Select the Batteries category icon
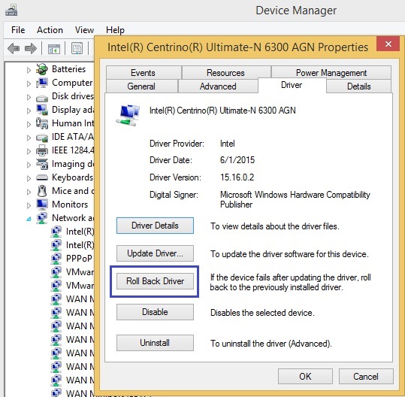The height and width of the screenshot is (397, 405). click(42, 69)
